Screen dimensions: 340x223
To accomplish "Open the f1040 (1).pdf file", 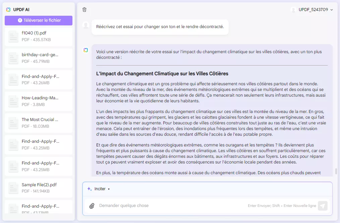I will point(39,36).
